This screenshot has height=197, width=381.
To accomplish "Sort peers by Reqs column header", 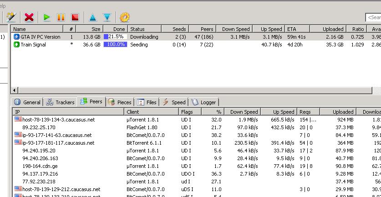I will pos(308,112).
